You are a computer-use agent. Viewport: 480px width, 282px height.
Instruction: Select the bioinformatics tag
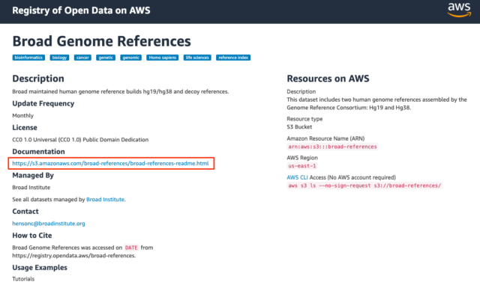(x=28, y=58)
